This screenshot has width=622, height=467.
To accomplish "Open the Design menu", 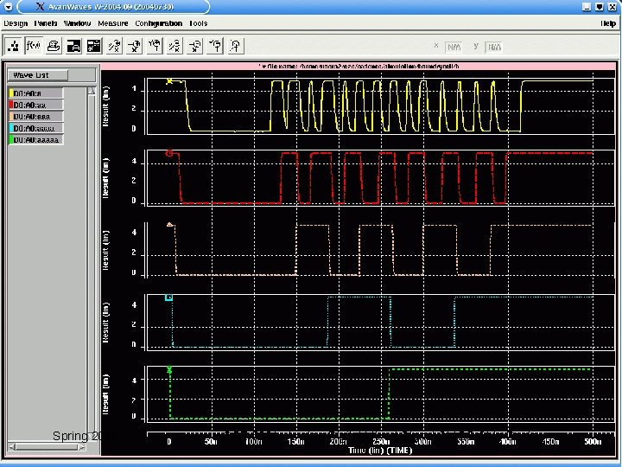I will click(16, 23).
